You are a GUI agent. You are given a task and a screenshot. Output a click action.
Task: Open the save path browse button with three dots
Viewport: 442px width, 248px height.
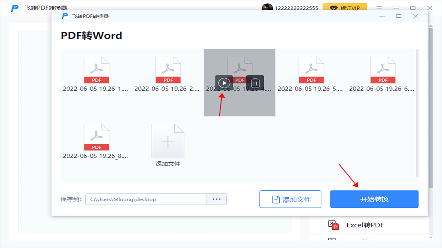tap(216, 199)
